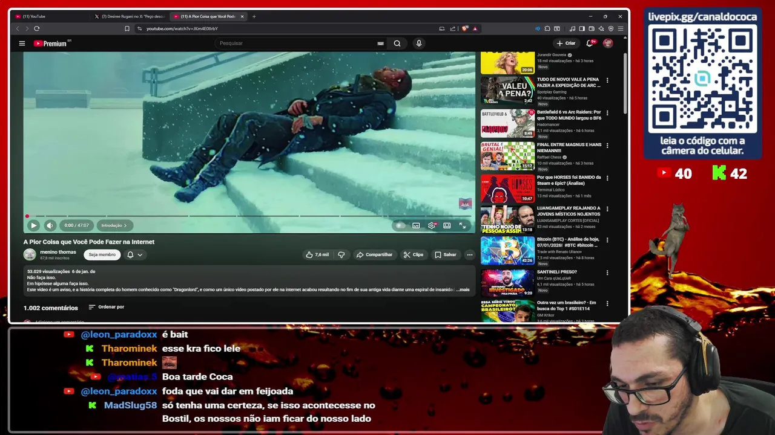Open options menu for TUDO DE NOVO video
Image resolution: width=775 pixels, height=435 pixels.
pyautogui.click(x=607, y=80)
